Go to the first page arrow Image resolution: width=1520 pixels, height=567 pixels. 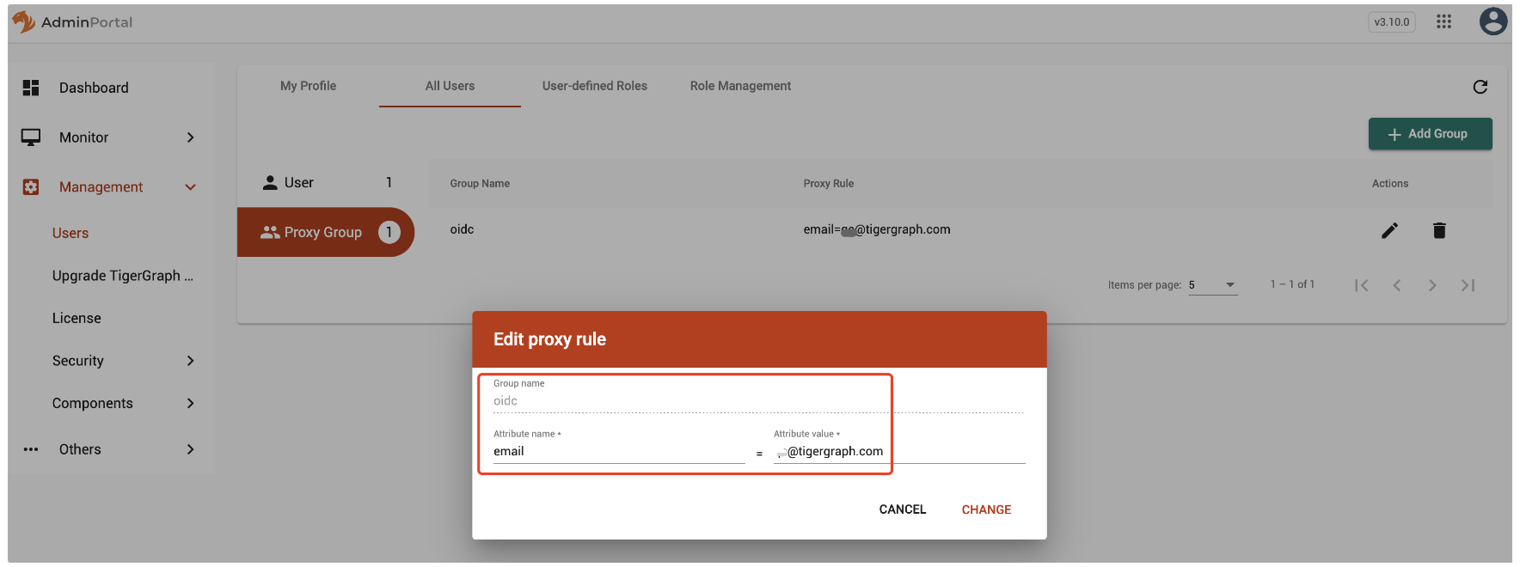pyautogui.click(x=1361, y=285)
